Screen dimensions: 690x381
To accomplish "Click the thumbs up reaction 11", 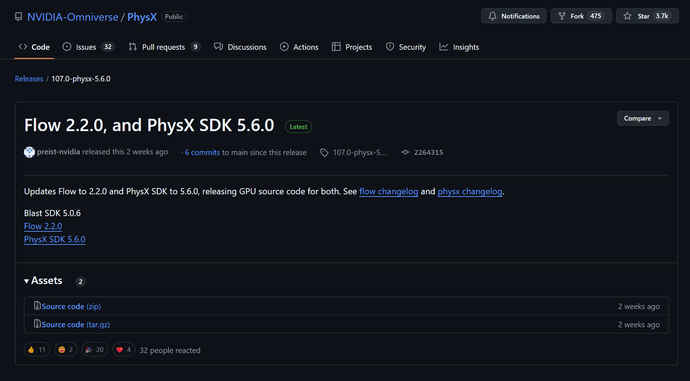I will [x=37, y=349].
